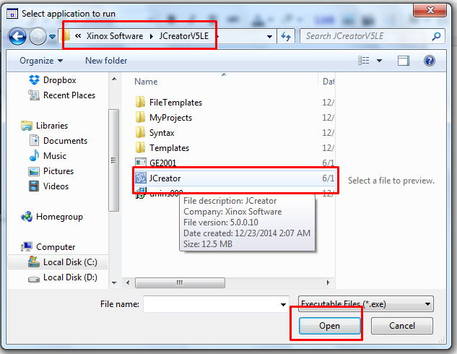Open Libraries in the navigation pane
Viewport: 457px width, 354px height.
click(51, 126)
